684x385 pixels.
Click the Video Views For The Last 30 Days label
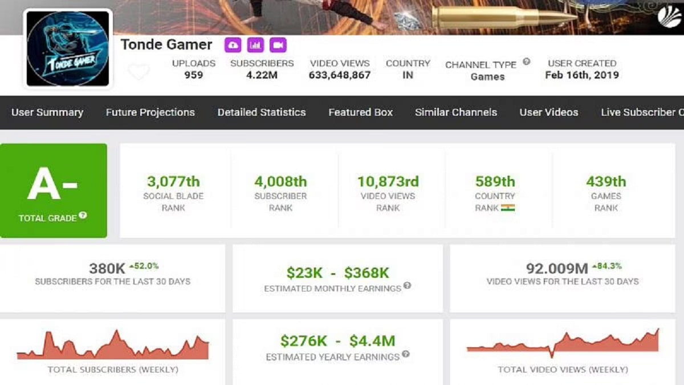pos(563,281)
